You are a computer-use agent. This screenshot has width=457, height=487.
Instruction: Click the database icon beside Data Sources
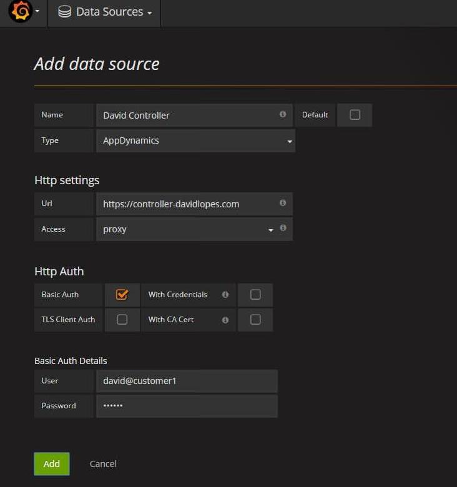click(64, 12)
